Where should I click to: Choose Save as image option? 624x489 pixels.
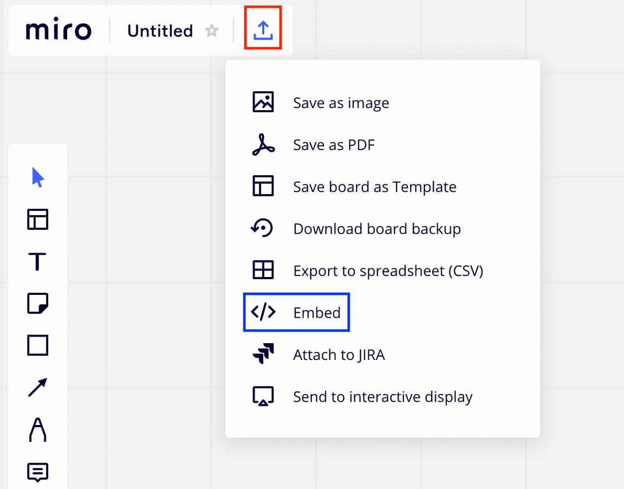click(341, 103)
